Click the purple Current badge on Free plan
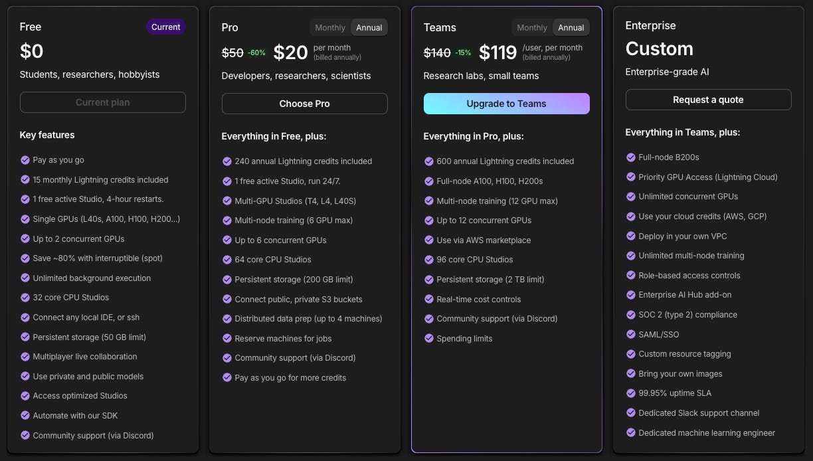This screenshot has width=813, height=461. click(165, 27)
